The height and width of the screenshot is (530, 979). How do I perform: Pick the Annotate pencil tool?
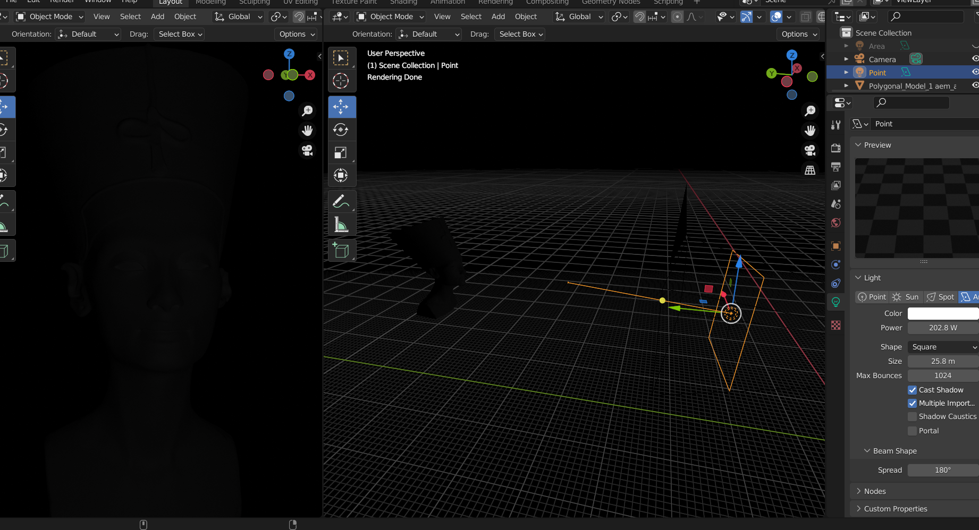point(341,202)
